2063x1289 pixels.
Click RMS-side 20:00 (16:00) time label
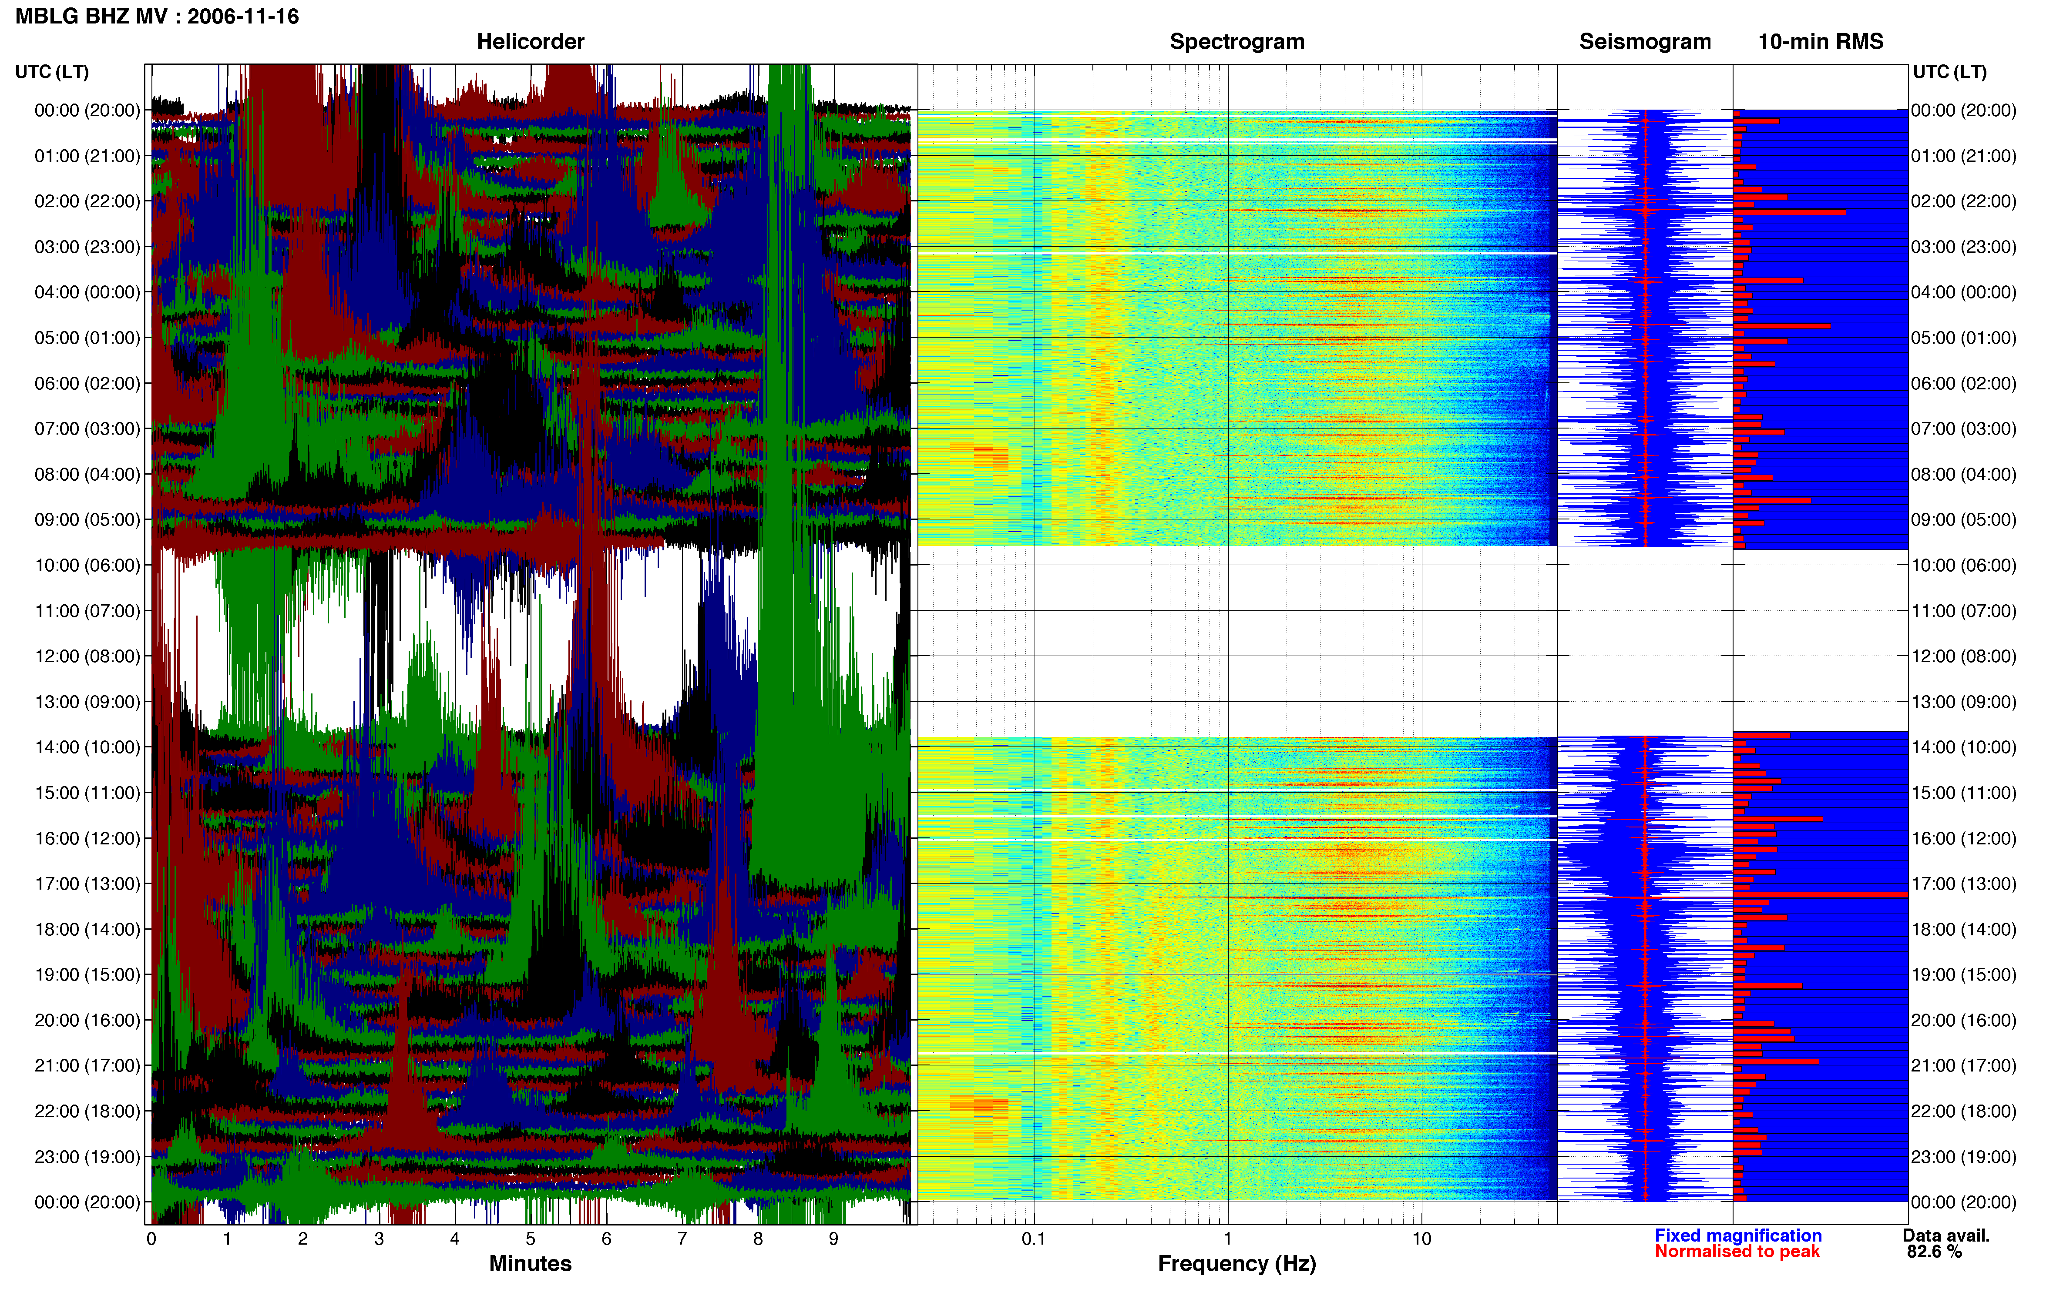coord(1964,1021)
